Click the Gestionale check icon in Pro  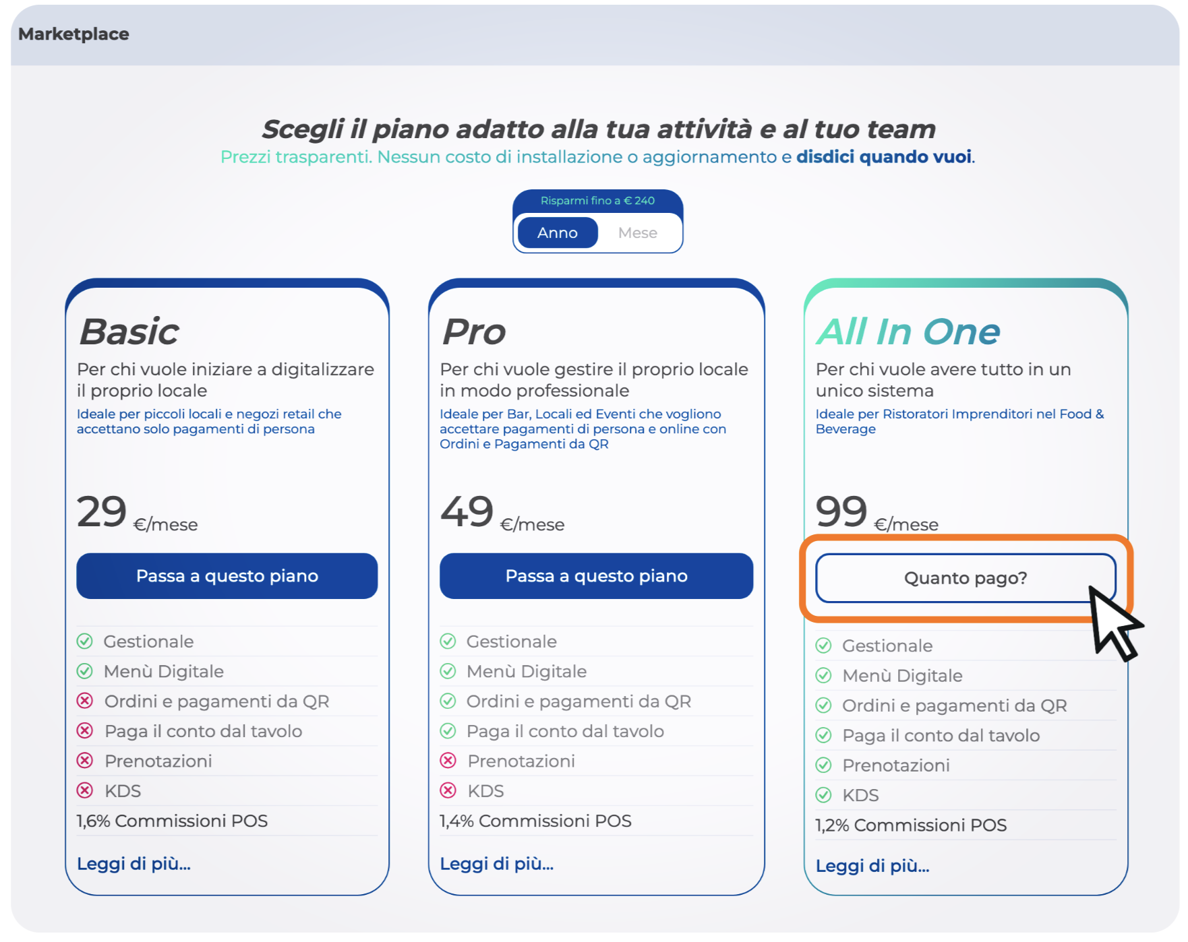tap(448, 641)
